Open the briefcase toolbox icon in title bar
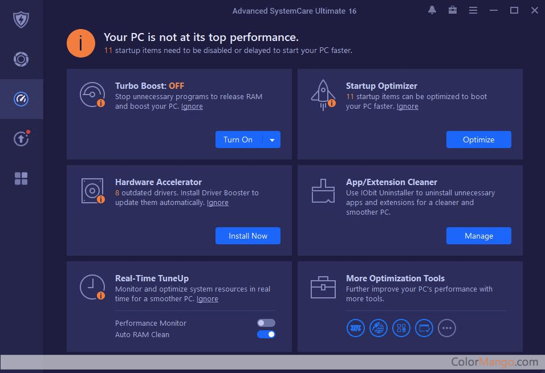 tap(453, 10)
